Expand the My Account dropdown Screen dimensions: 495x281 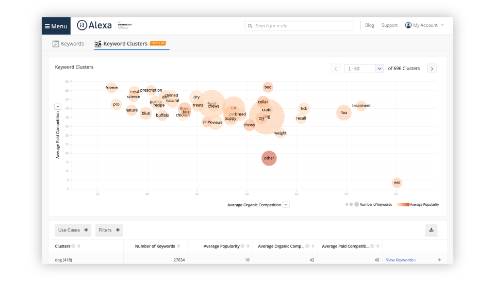point(424,25)
